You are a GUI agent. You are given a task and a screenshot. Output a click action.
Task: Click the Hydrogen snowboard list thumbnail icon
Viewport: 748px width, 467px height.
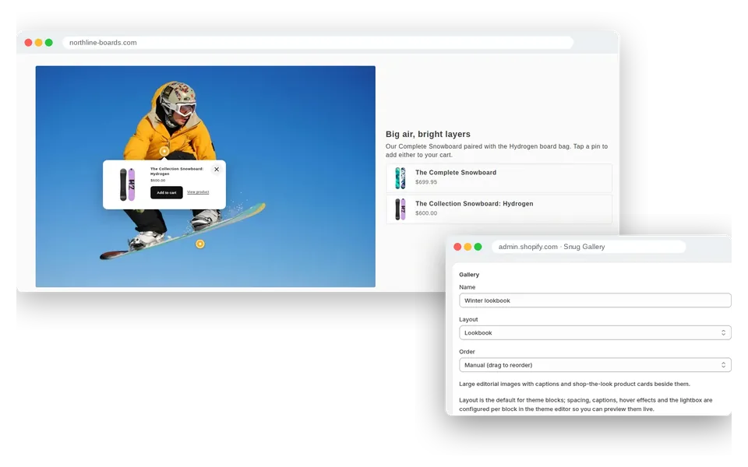400,209
